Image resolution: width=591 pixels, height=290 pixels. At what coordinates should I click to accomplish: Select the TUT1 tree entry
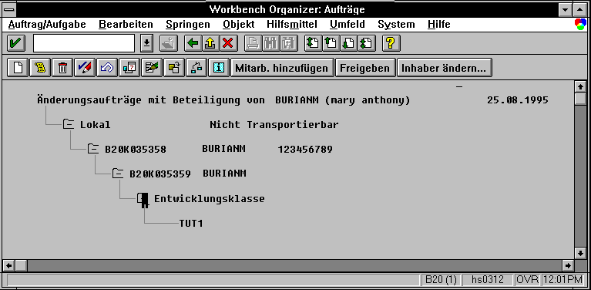pyautogui.click(x=191, y=223)
